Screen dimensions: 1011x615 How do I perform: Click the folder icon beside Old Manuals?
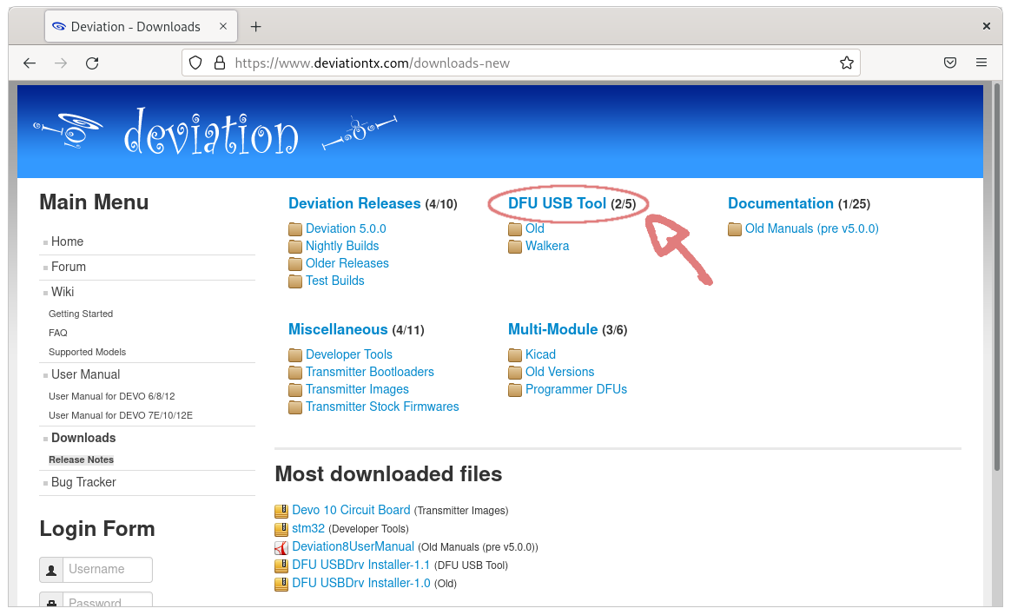(x=735, y=228)
